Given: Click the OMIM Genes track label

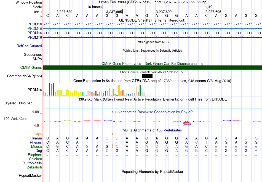Looking at the screenshot, I should [x=31, y=67].
